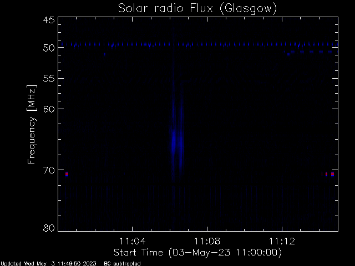The width and height of the screenshot is (355, 266).
Task: Click the red-blue marker at 70 MHz on left edge
Action: (67, 174)
